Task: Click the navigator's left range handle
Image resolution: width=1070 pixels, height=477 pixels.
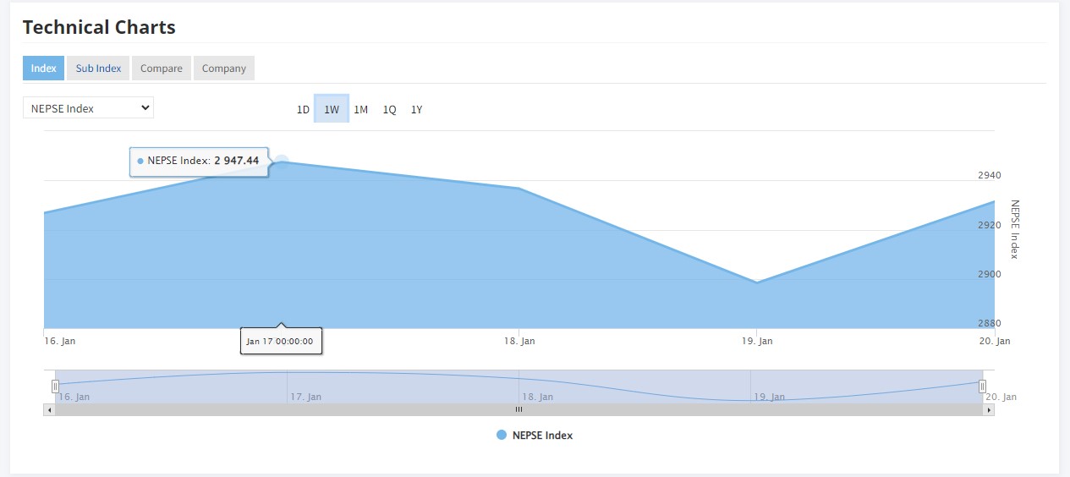Action: (x=55, y=387)
